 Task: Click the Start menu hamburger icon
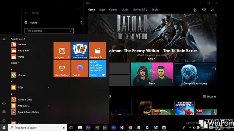[4, 39]
